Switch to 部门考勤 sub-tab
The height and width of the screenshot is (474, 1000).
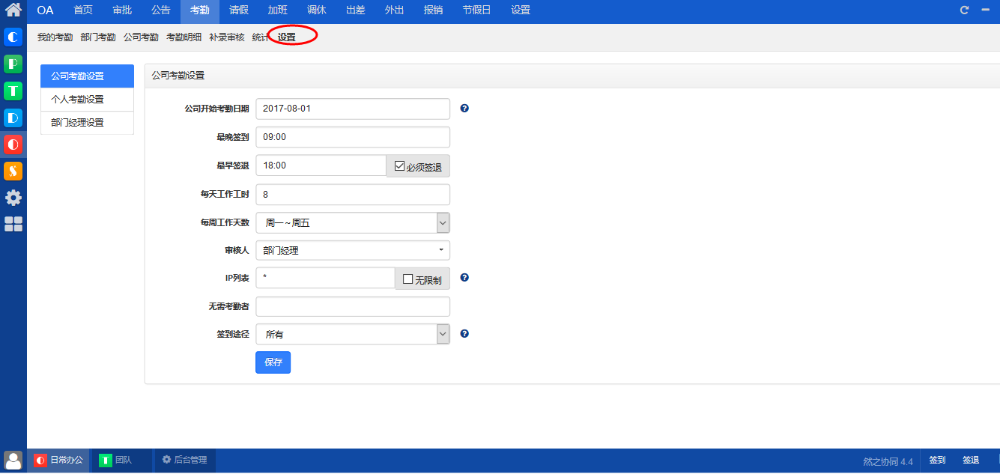(x=98, y=37)
